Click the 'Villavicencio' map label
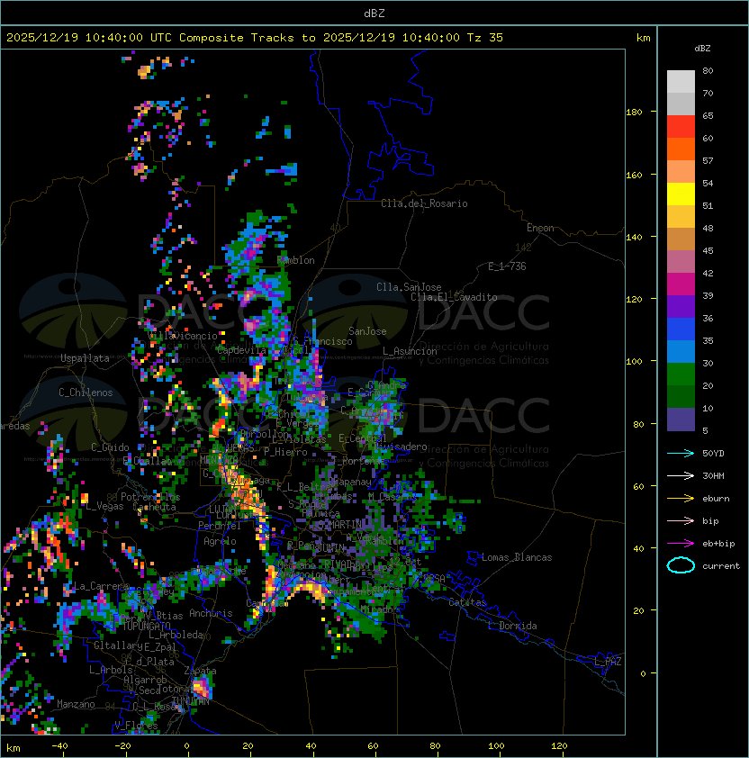The image size is (749, 758). pyautogui.click(x=182, y=336)
